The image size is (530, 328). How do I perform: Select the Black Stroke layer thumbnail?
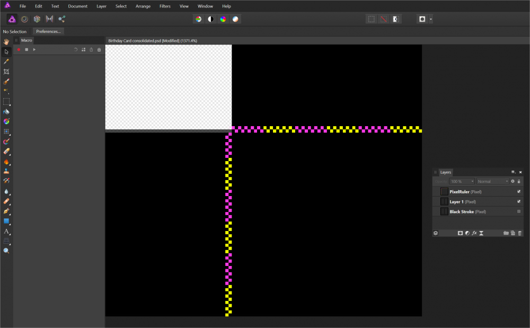click(444, 211)
